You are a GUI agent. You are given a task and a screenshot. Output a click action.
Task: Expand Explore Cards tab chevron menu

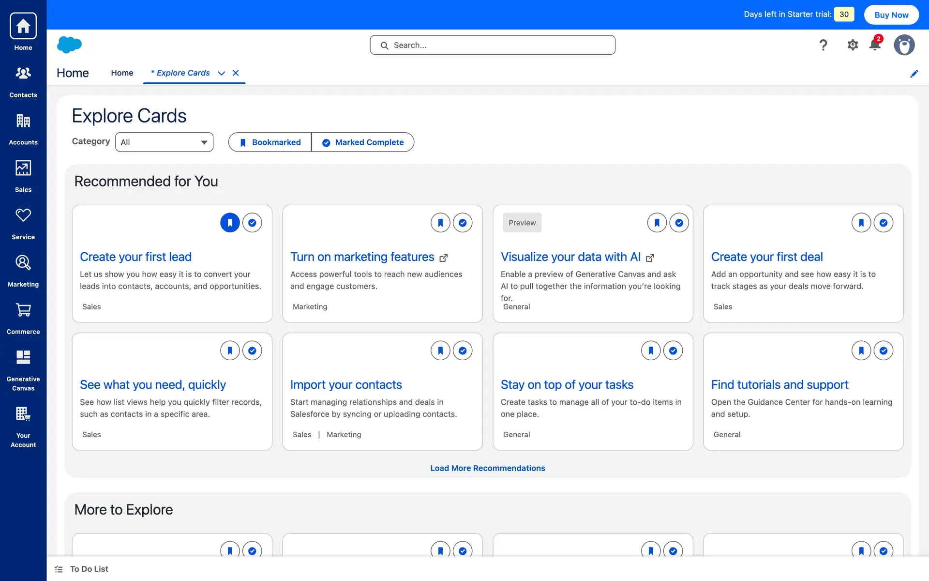[x=221, y=73]
